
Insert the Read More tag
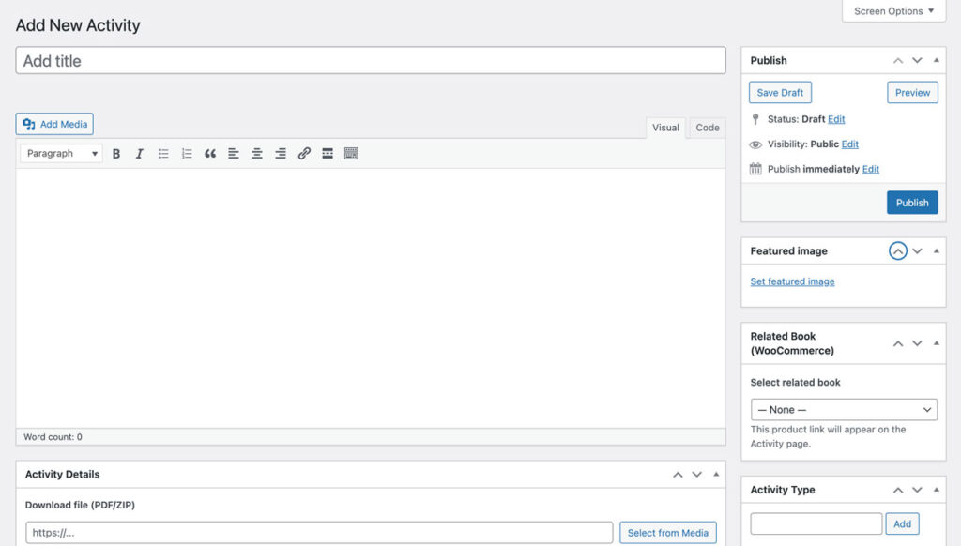click(x=328, y=154)
